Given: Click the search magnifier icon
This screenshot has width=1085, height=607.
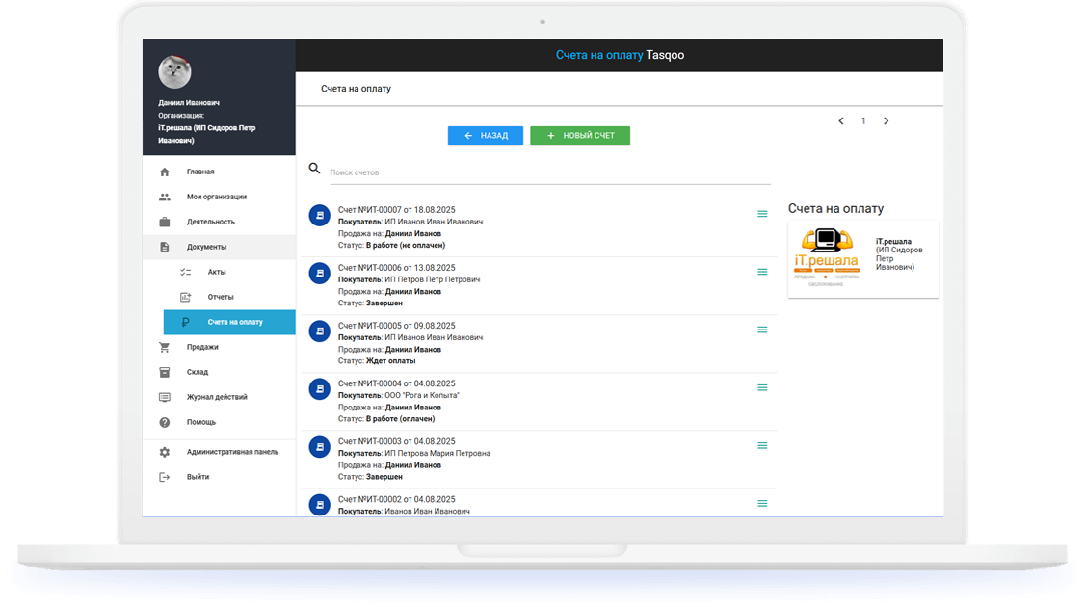Looking at the screenshot, I should [x=314, y=169].
